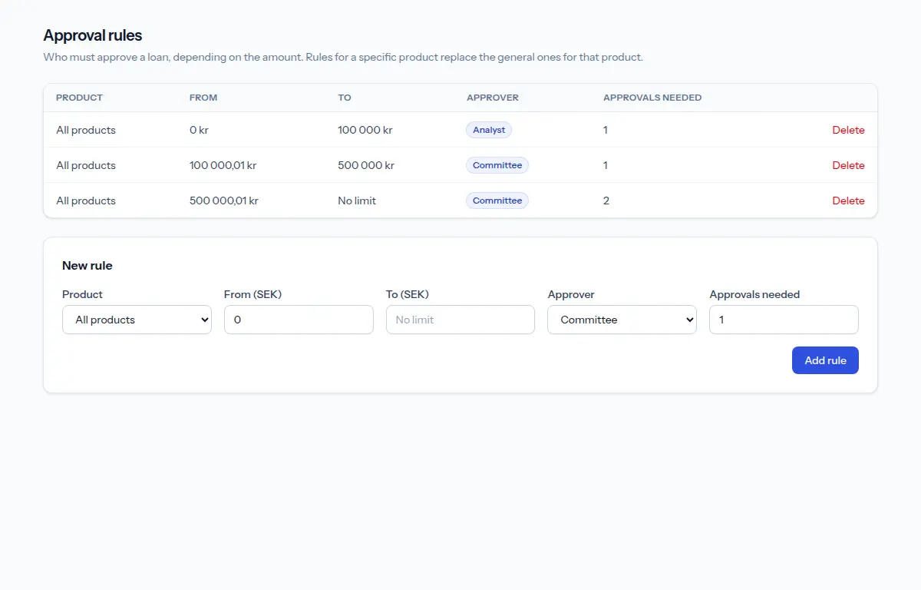Image resolution: width=921 pixels, height=590 pixels.
Task: Click the "Approvals needed" field label
Action: [x=754, y=294]
